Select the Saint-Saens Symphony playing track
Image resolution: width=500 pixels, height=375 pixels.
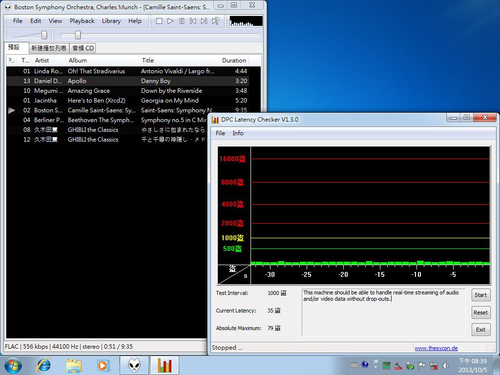[x=127, y=110]
